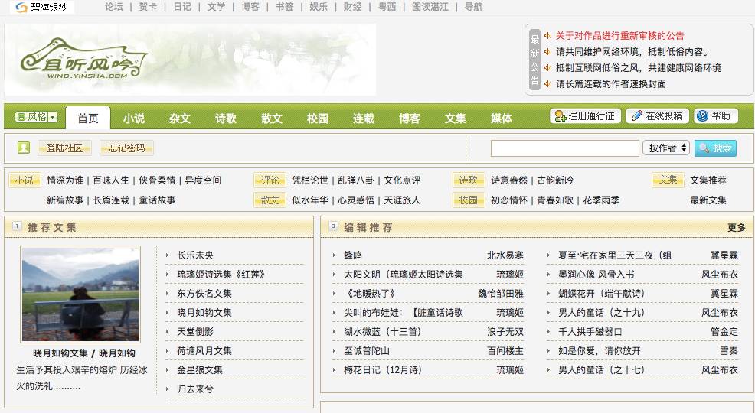Viewport: 755px width, 413px height.
Task: Open 长乐未央 in recommended collections
Action: coord(195,255)
